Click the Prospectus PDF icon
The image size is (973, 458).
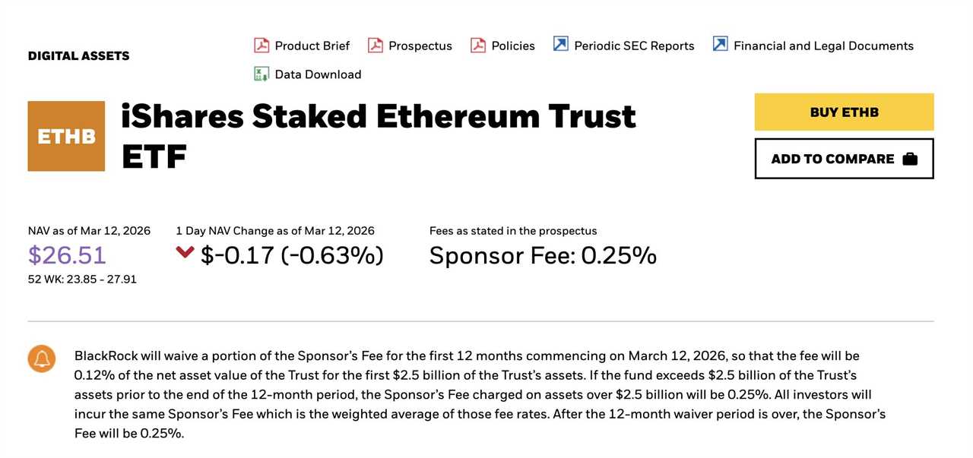pos(376,45)
